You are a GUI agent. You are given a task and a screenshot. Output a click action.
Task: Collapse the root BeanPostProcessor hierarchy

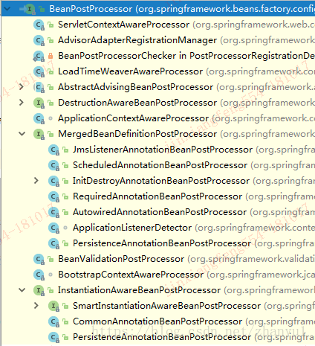pyautogui.click(x=7, y=9)
